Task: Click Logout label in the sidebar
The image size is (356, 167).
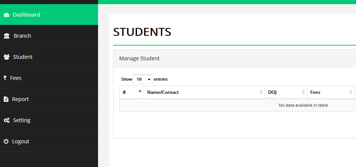Action: (x=21, y=141)
